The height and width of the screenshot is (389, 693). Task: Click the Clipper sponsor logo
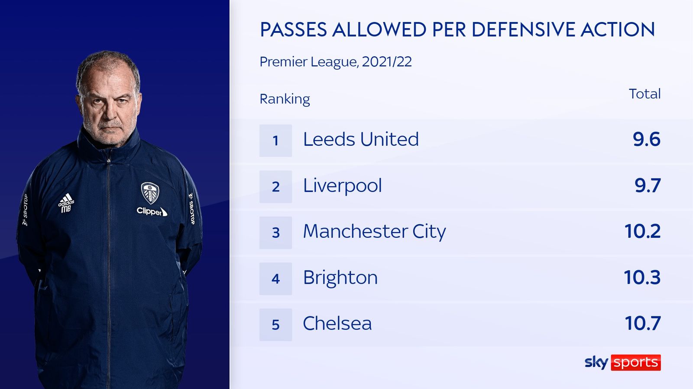152,211
